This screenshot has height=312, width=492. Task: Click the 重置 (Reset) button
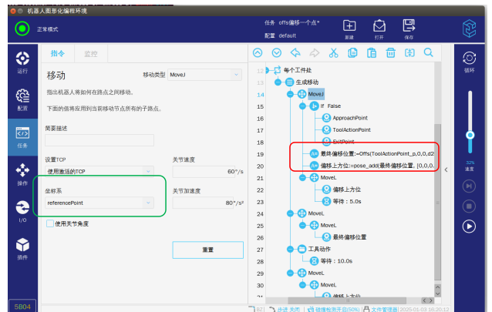207,250
